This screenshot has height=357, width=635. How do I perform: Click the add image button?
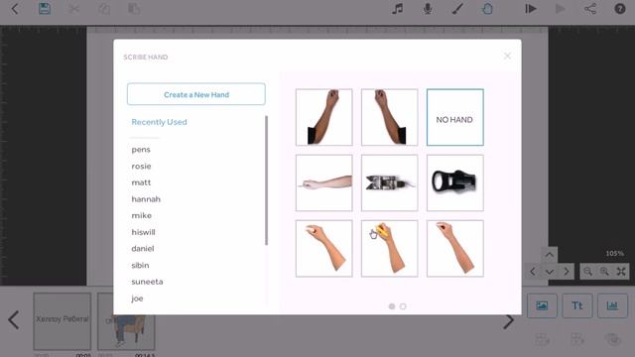[x=542, y=305]
